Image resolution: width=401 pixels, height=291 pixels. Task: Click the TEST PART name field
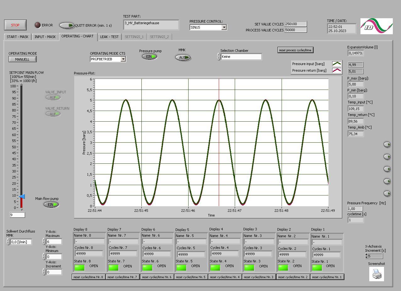tap(151, 25)
